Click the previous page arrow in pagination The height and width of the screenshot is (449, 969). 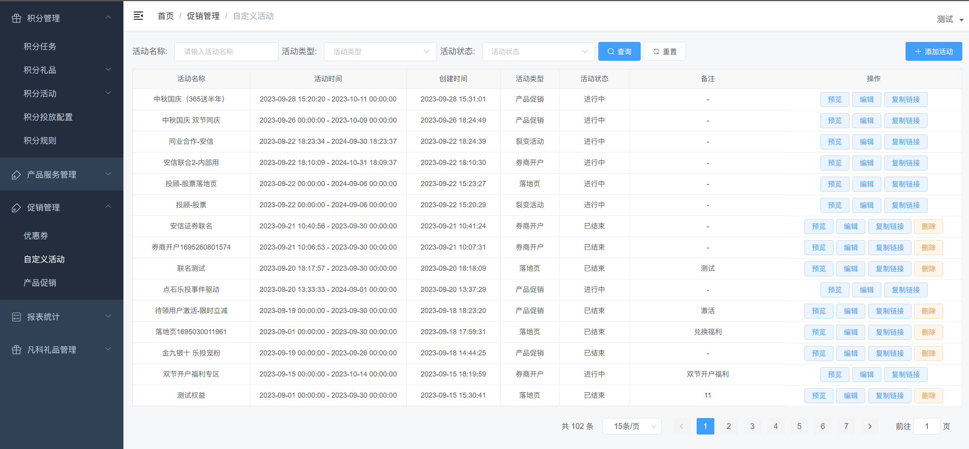point(681,426)
